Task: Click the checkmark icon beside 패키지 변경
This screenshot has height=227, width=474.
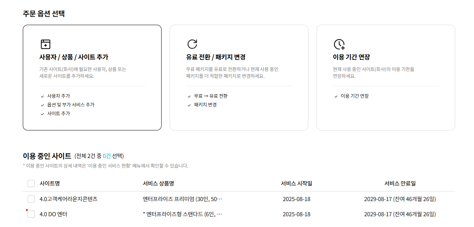Action: point(189,105)
